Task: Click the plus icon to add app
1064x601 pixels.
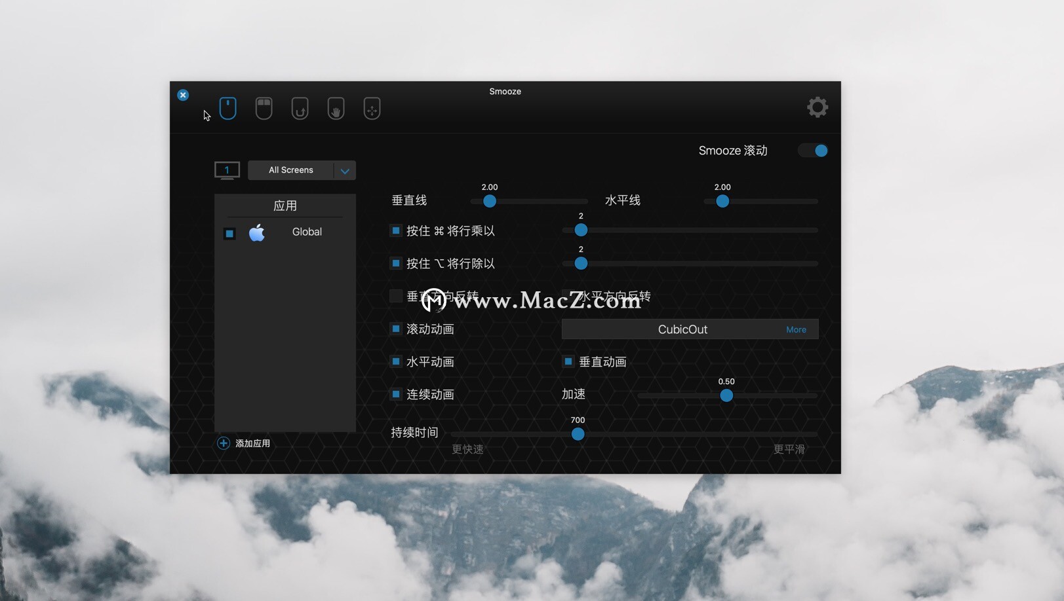Action: (x=224, y=443)
